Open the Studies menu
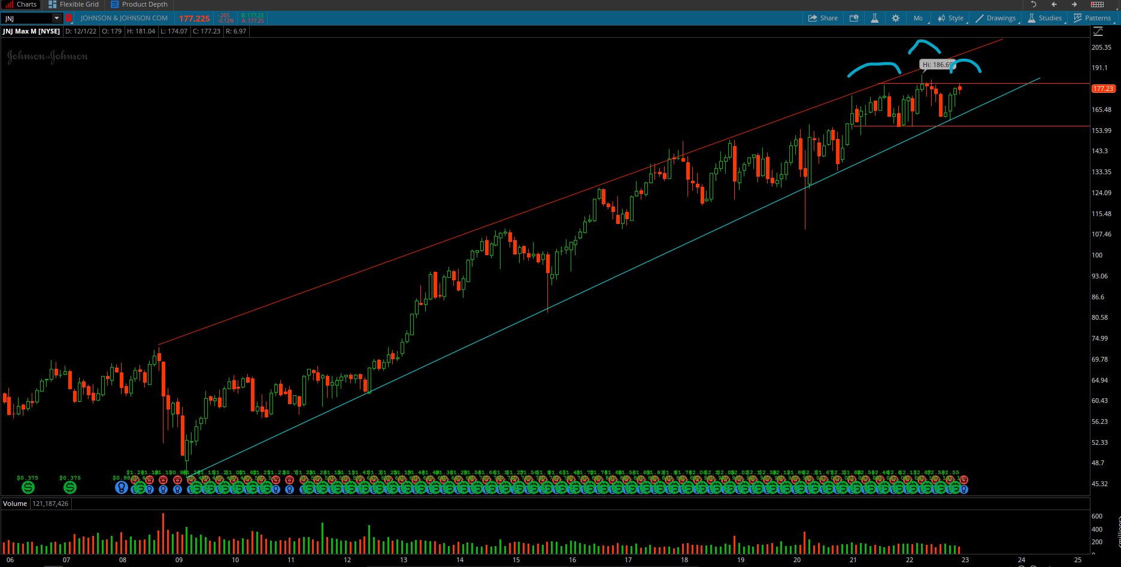This screenshot has height=567, width=1121. (x=1045, y=18)
